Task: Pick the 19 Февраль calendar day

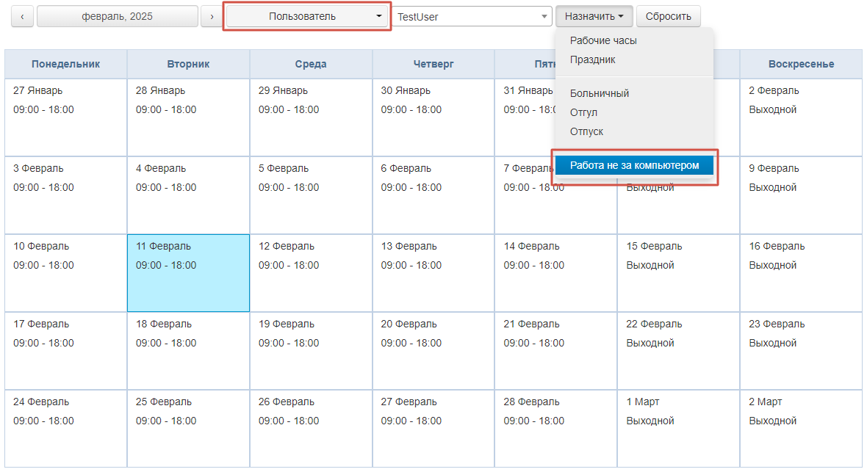Action: (x=311, y=351)
